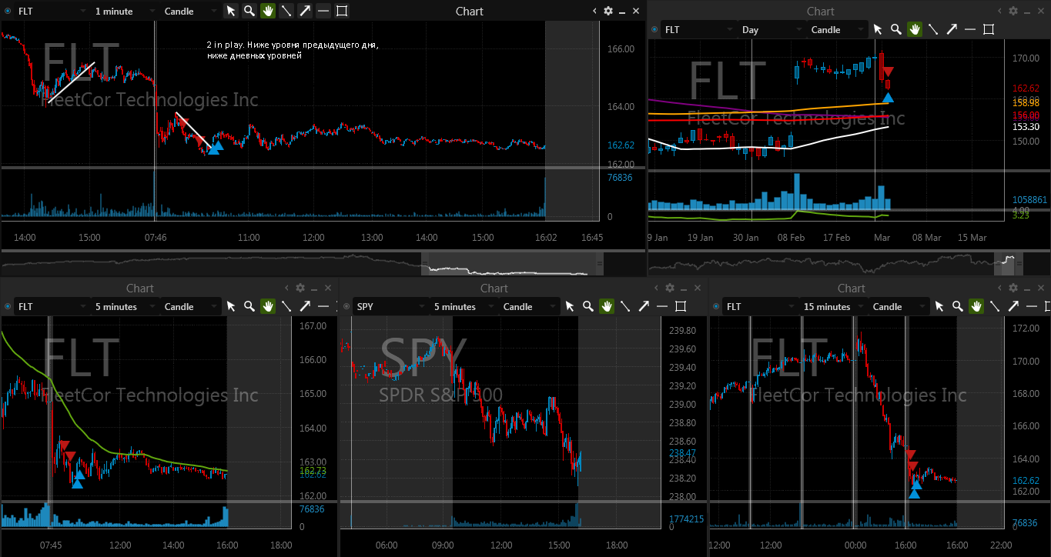1051x557 pixels.
Task: Open the FLT symbol dropdown in 1 minute chart
Action: [52, 11]
